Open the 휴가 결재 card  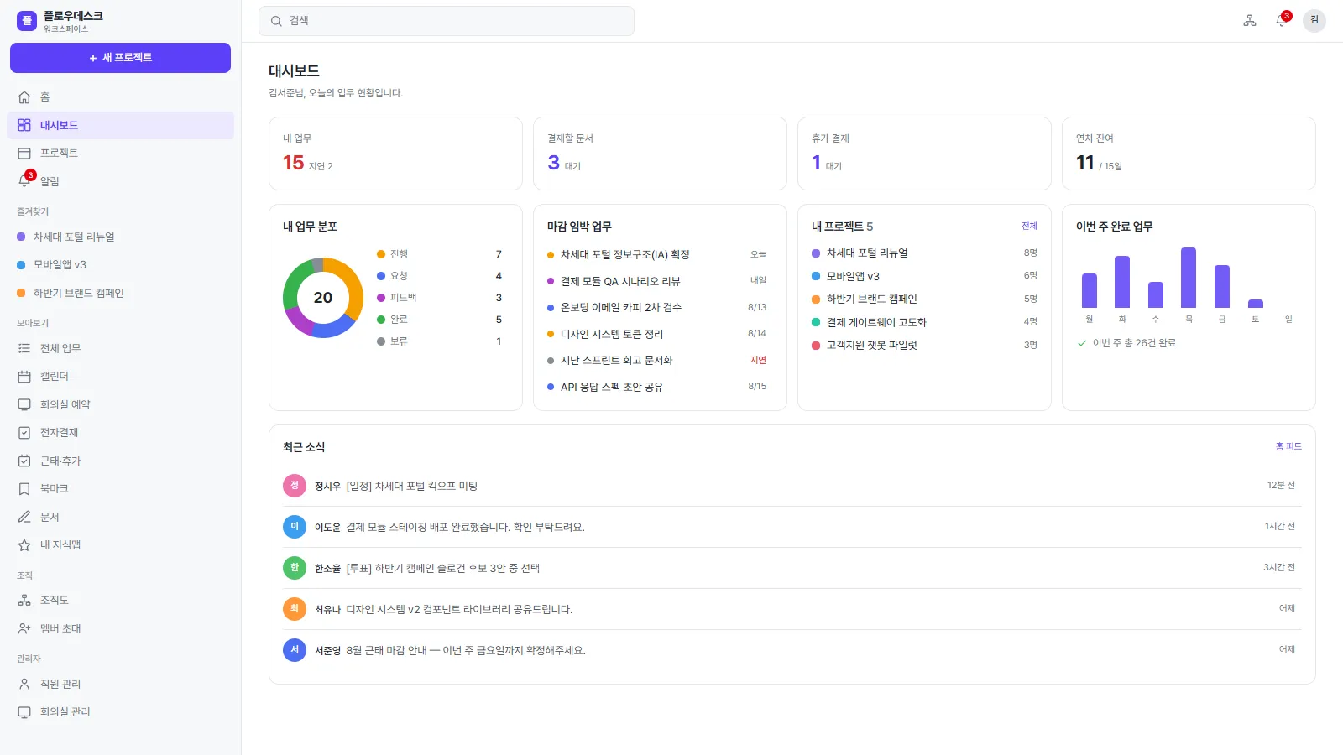tap(924, 154)
